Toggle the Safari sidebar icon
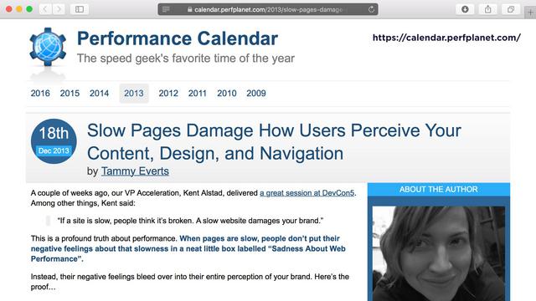Image resolution: width=536 pixels, height=301 pixels. (80, 9)
